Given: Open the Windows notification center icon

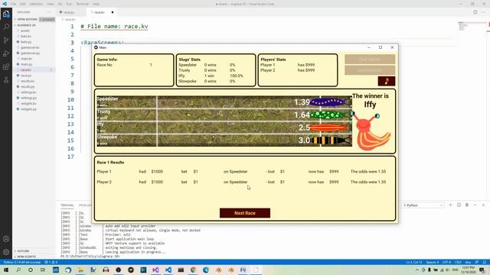Looking at the screenshot, I should point(482,270).
